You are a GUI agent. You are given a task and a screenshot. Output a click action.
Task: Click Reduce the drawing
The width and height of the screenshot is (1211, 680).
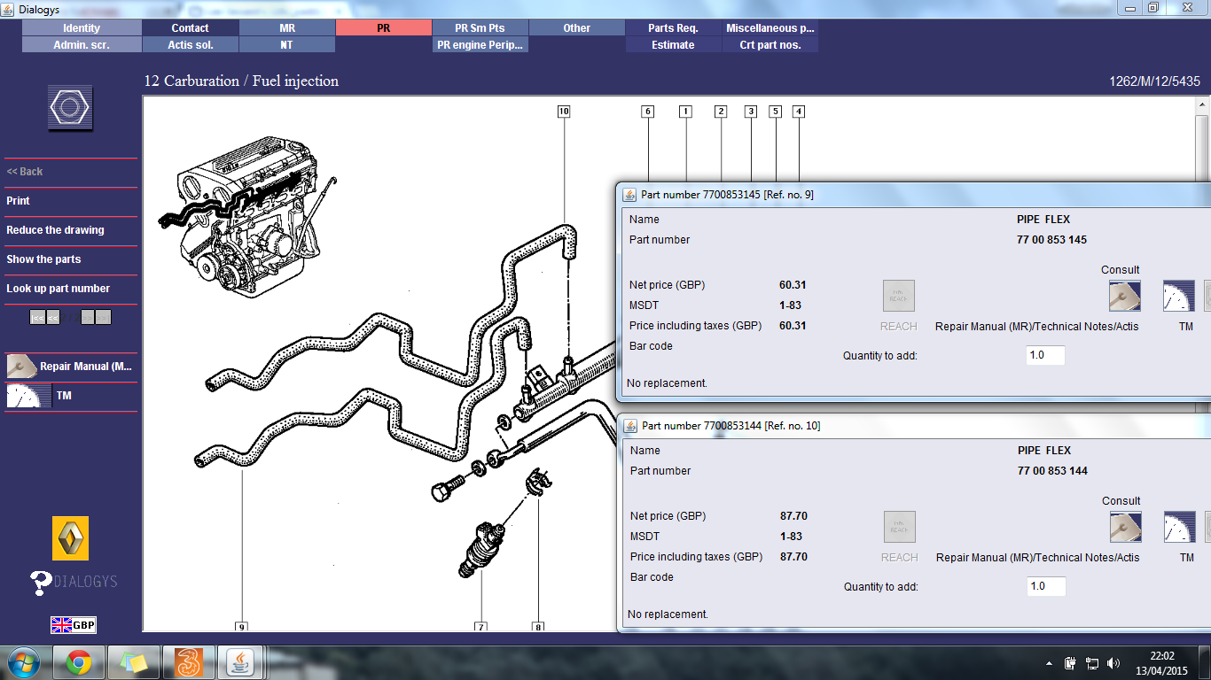55,230
